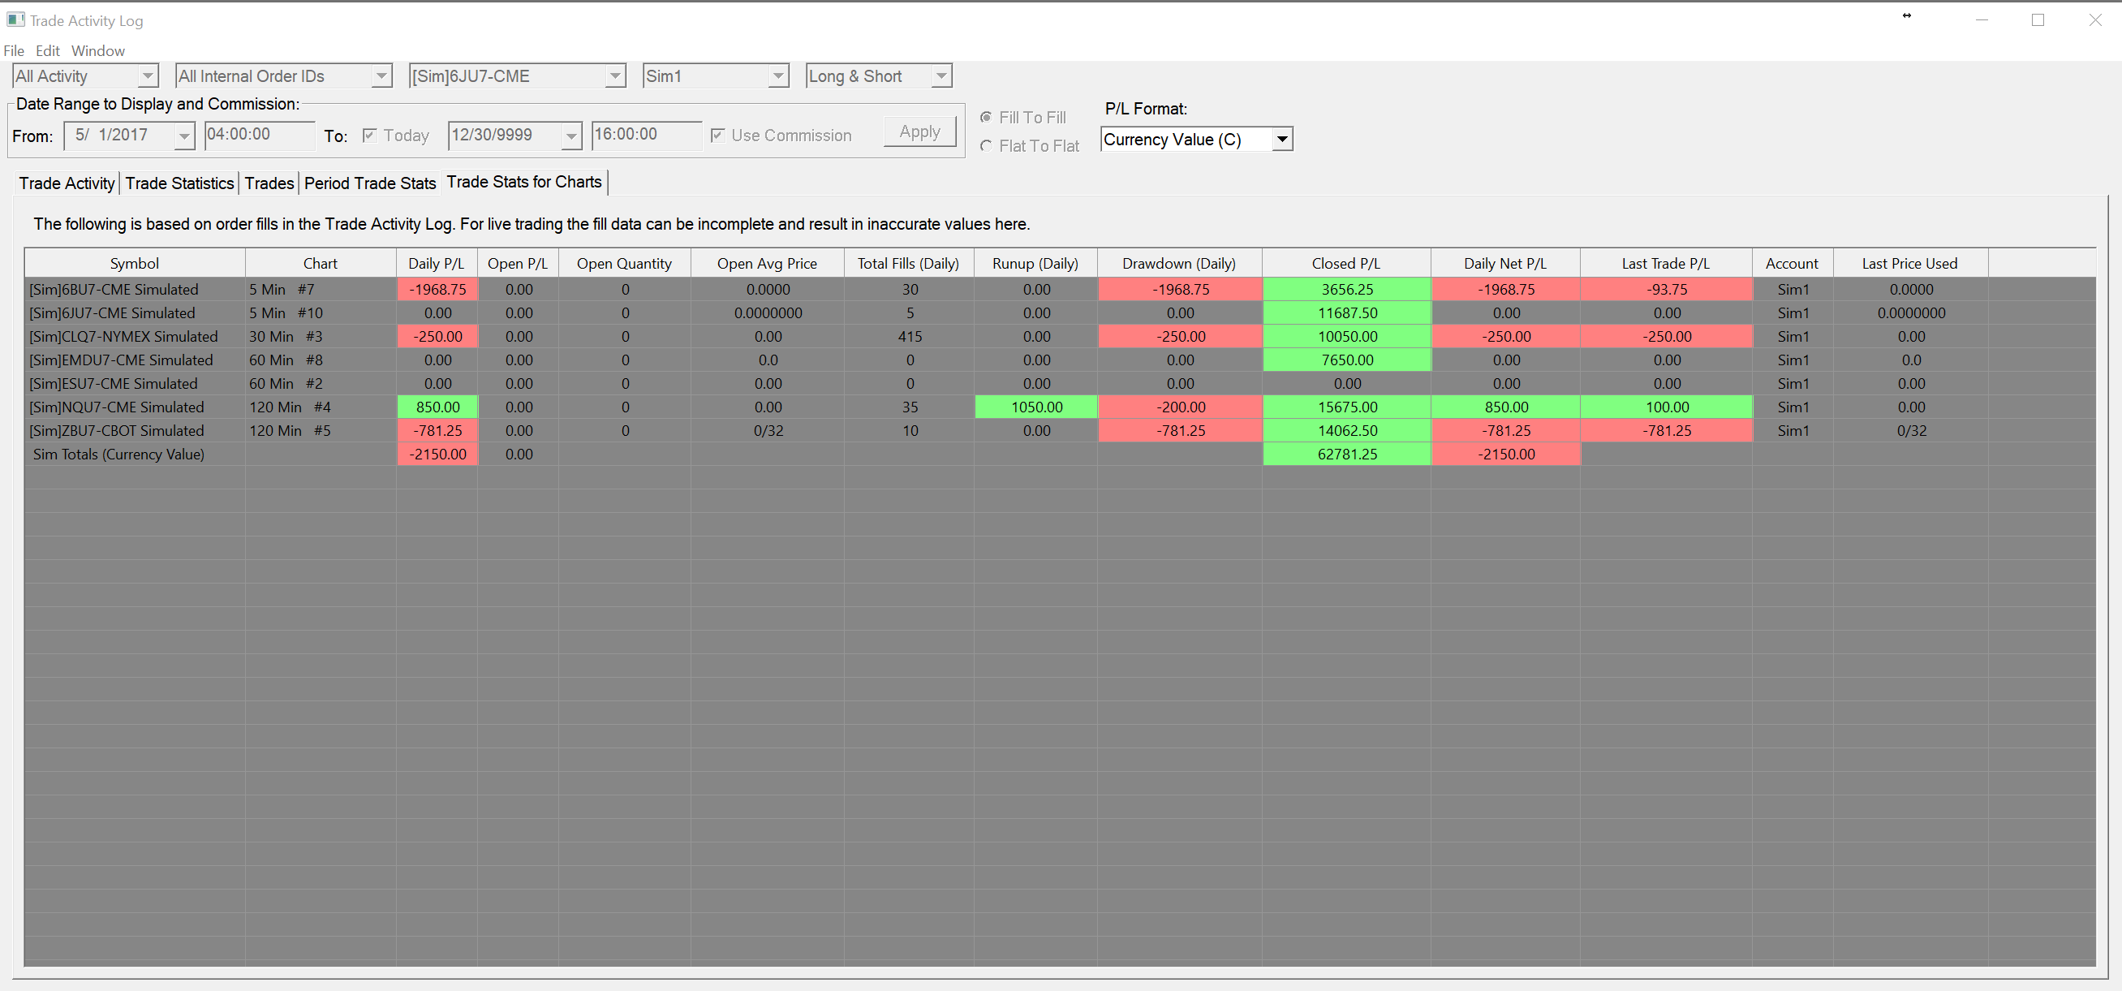Screen dimensions: 2122x991
Task: Select the Fill To Fill radio option
Action: pos(986,117)
